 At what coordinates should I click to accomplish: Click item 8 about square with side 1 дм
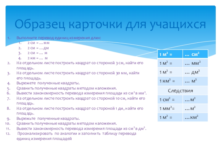coord(80,111)
